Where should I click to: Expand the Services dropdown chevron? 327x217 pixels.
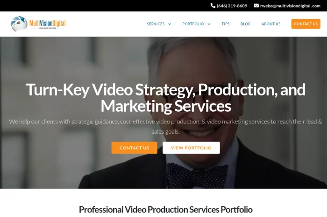pos(170,24)
